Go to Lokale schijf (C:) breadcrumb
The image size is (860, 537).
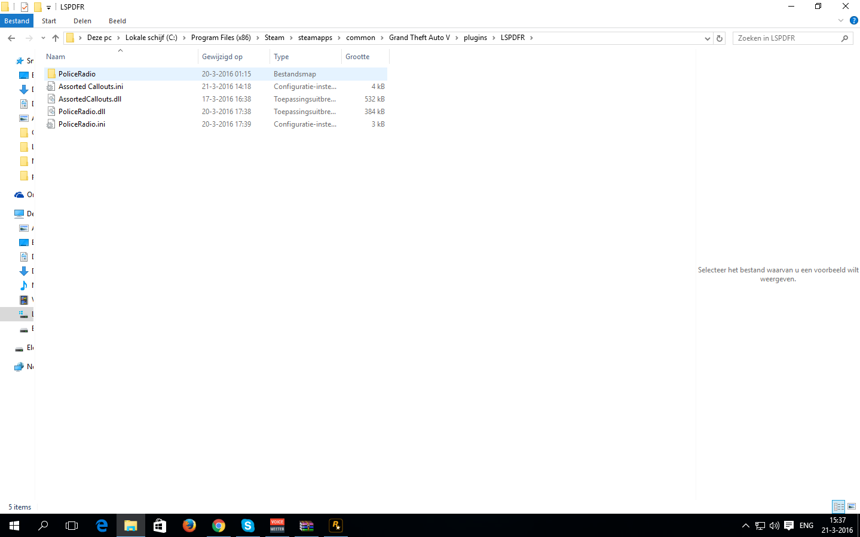coord(151,38)
